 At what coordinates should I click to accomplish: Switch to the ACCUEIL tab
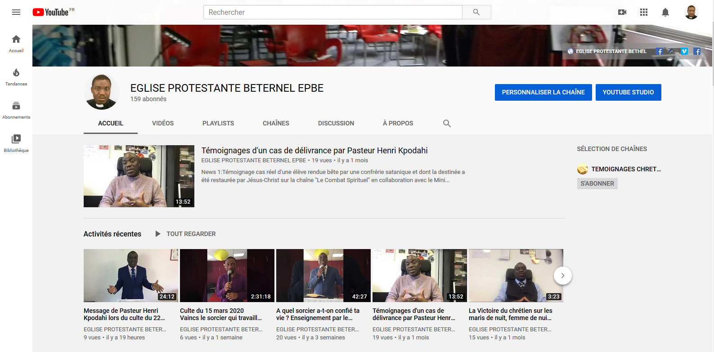pos(111,123)
